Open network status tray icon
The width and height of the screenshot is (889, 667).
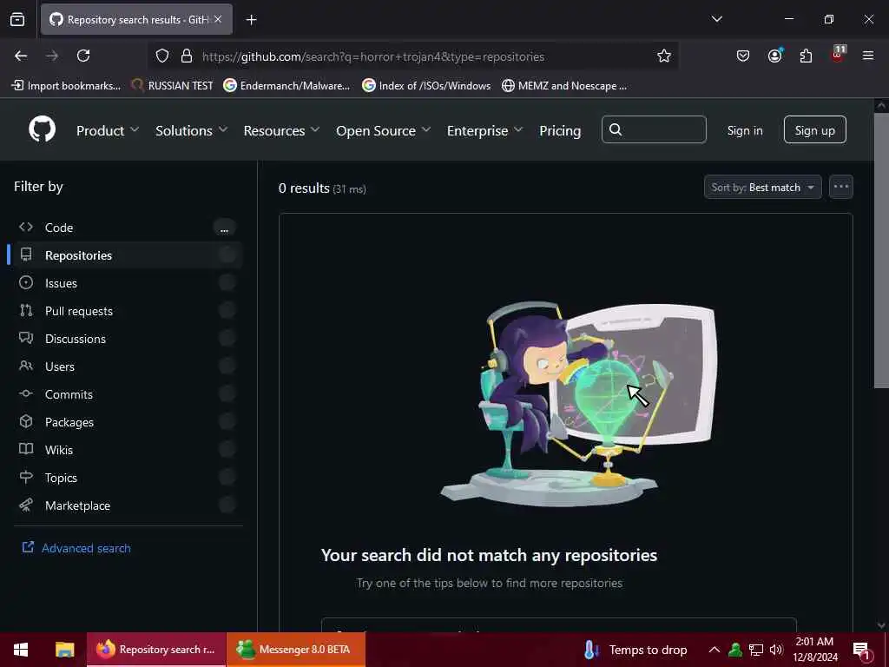[x=756, y=650]
